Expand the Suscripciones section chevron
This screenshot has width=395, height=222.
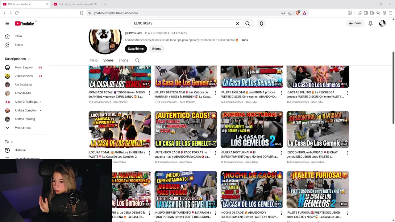click(x=29, y=59)
